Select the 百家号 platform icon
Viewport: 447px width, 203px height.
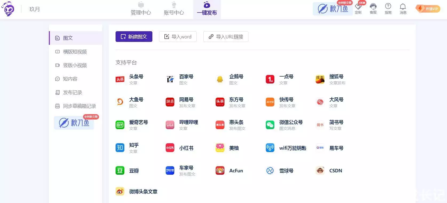[x=170, y=79]
